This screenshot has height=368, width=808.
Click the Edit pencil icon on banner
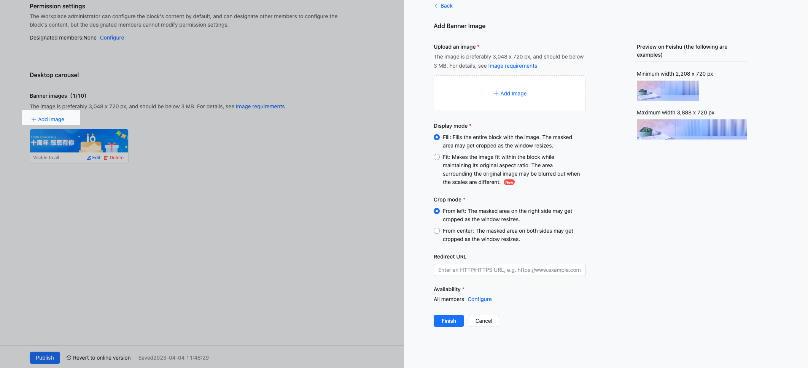point(89,158)
